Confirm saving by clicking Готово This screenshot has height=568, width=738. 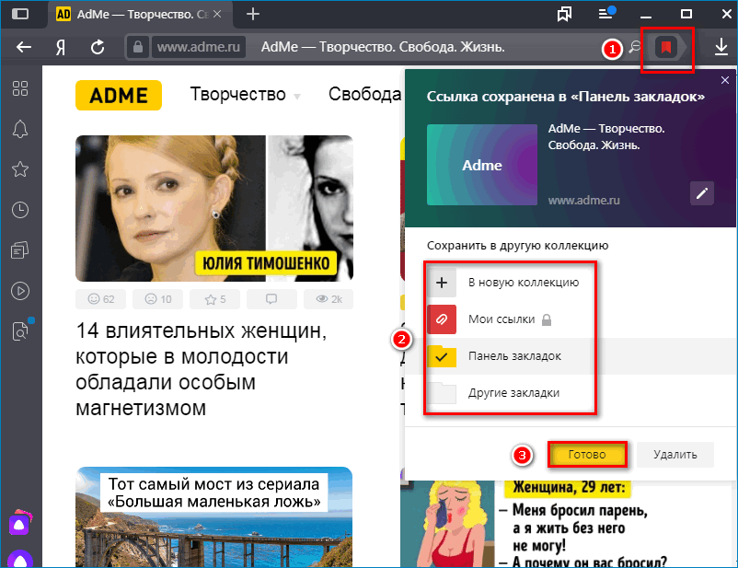tap(588, 454)
